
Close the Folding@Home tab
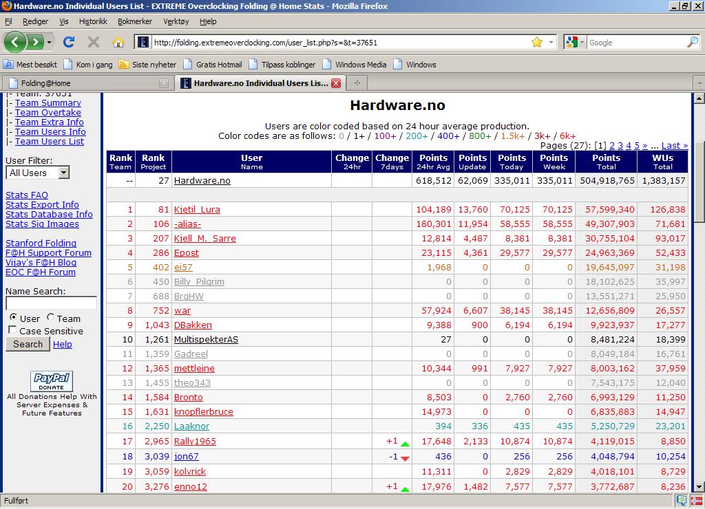(164, 83)
